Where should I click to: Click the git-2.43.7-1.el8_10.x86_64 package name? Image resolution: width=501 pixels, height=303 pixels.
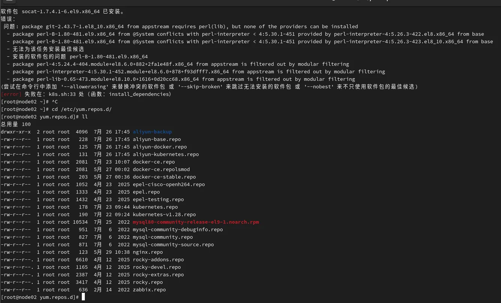(85, 26)
